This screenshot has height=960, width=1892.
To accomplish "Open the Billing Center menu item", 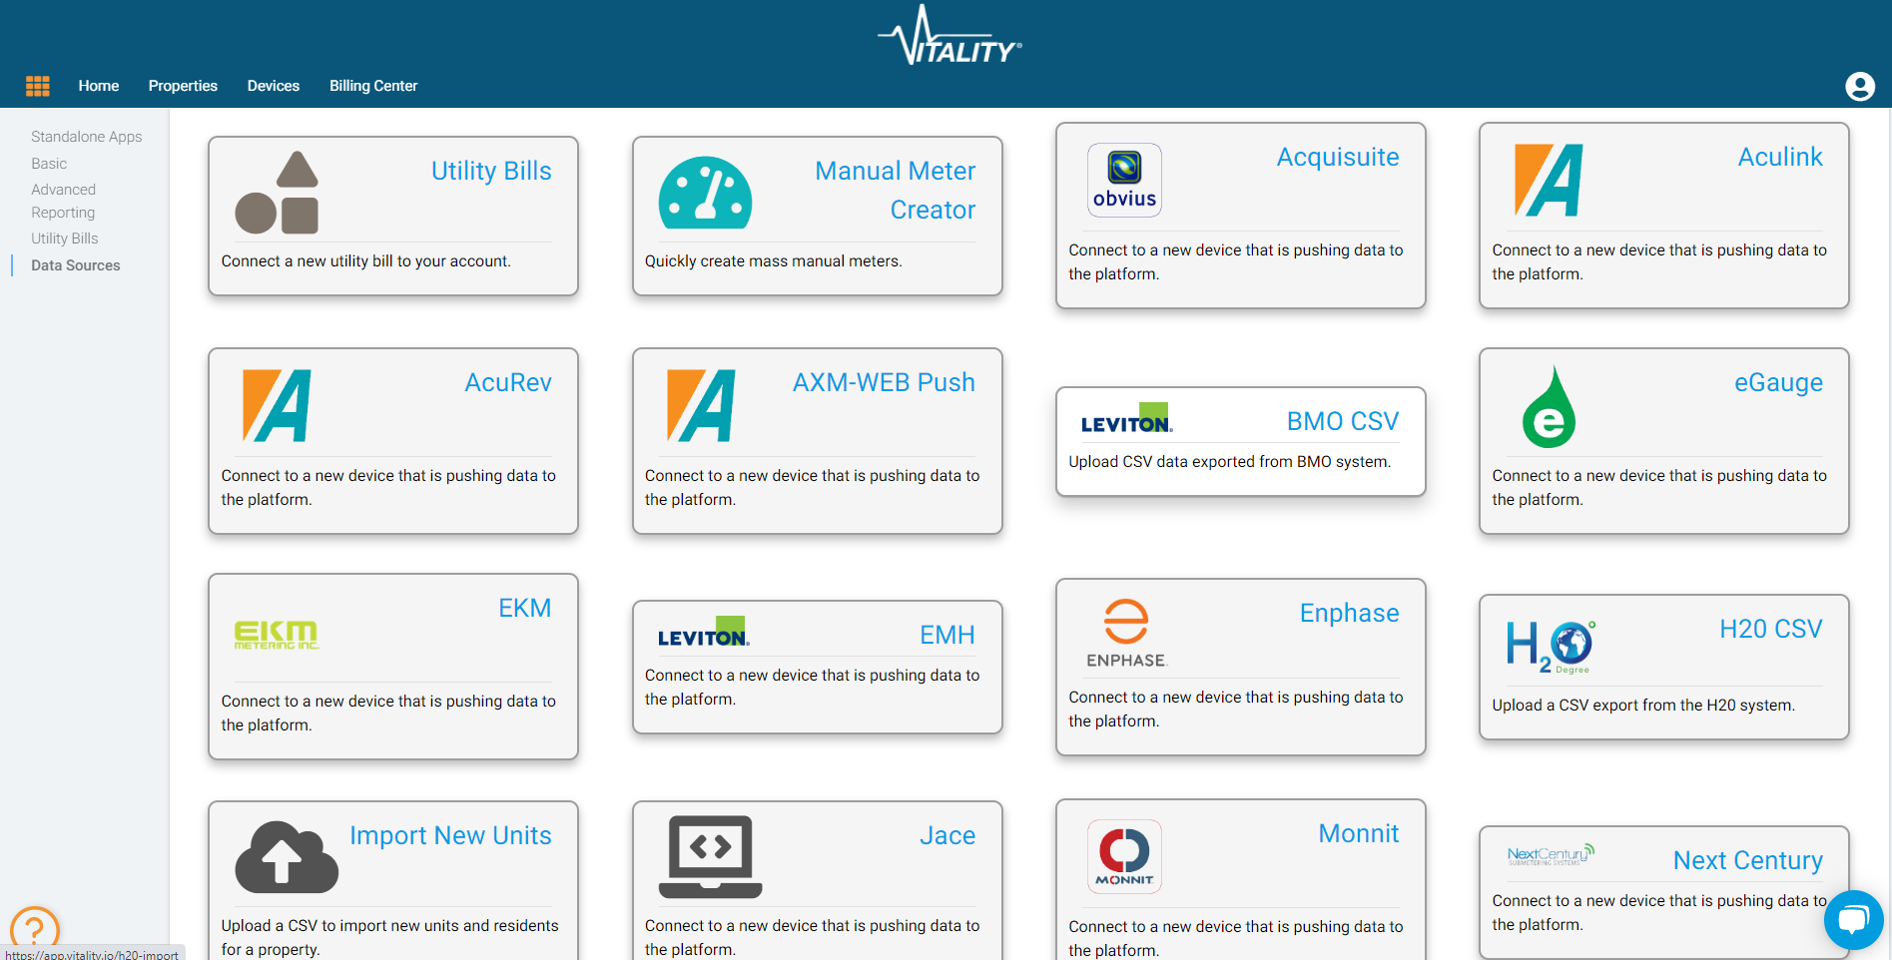I will 373,86.
